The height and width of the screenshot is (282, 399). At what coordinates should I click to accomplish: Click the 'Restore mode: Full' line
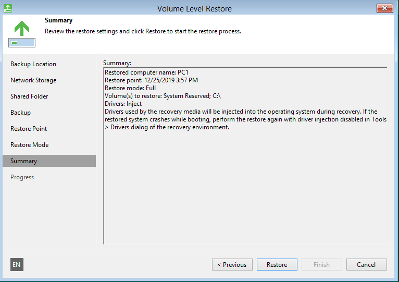coord(130,88)
